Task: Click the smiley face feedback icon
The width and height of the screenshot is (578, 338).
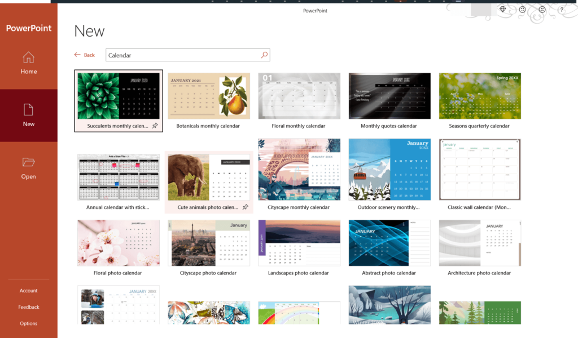Action: point(522,10)
